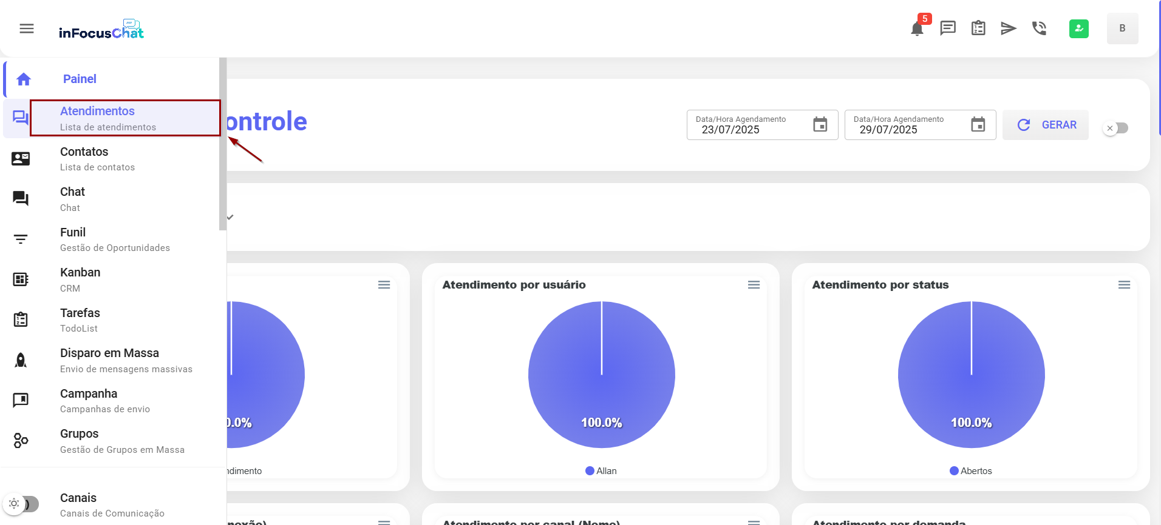Toggle the hamburger menu to collapse sidebar
The image size is (1161, 525).
(27, 28)
